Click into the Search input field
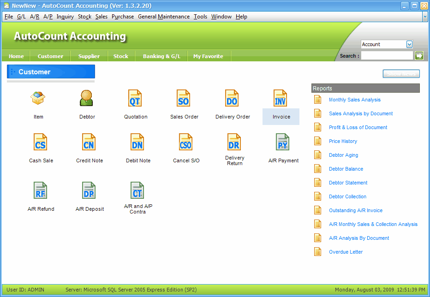This screenshot has height=297, width=430. (x=387, y=56)
